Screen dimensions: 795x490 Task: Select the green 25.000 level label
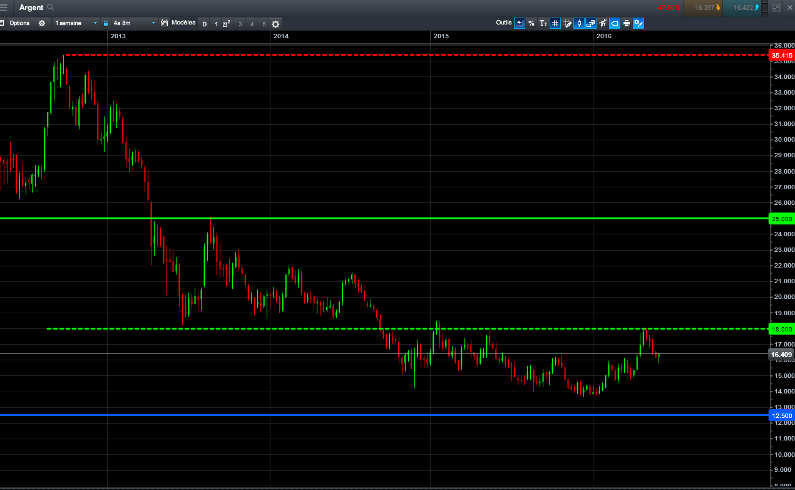coord(782,219)
